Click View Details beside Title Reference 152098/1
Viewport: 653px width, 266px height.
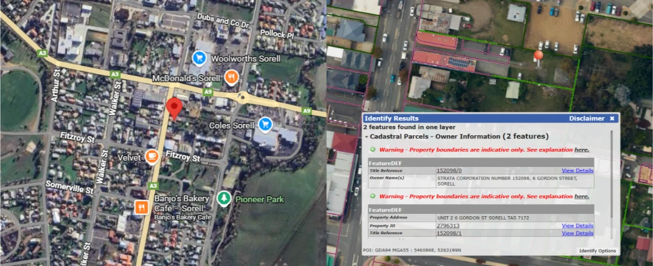tap(578, 233)
